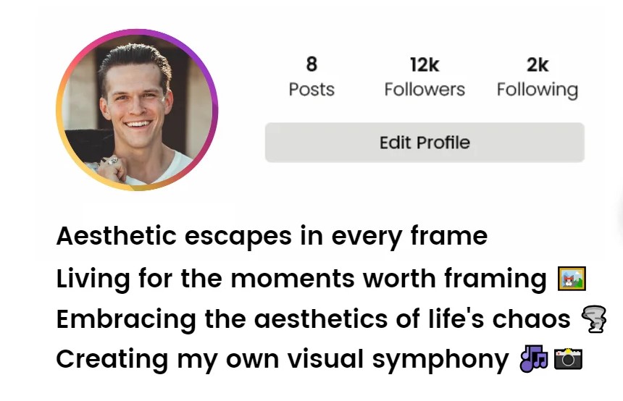The height and width of the screenshot is (401, 623).
Task: Click the Following label
Action: point(538,90)
